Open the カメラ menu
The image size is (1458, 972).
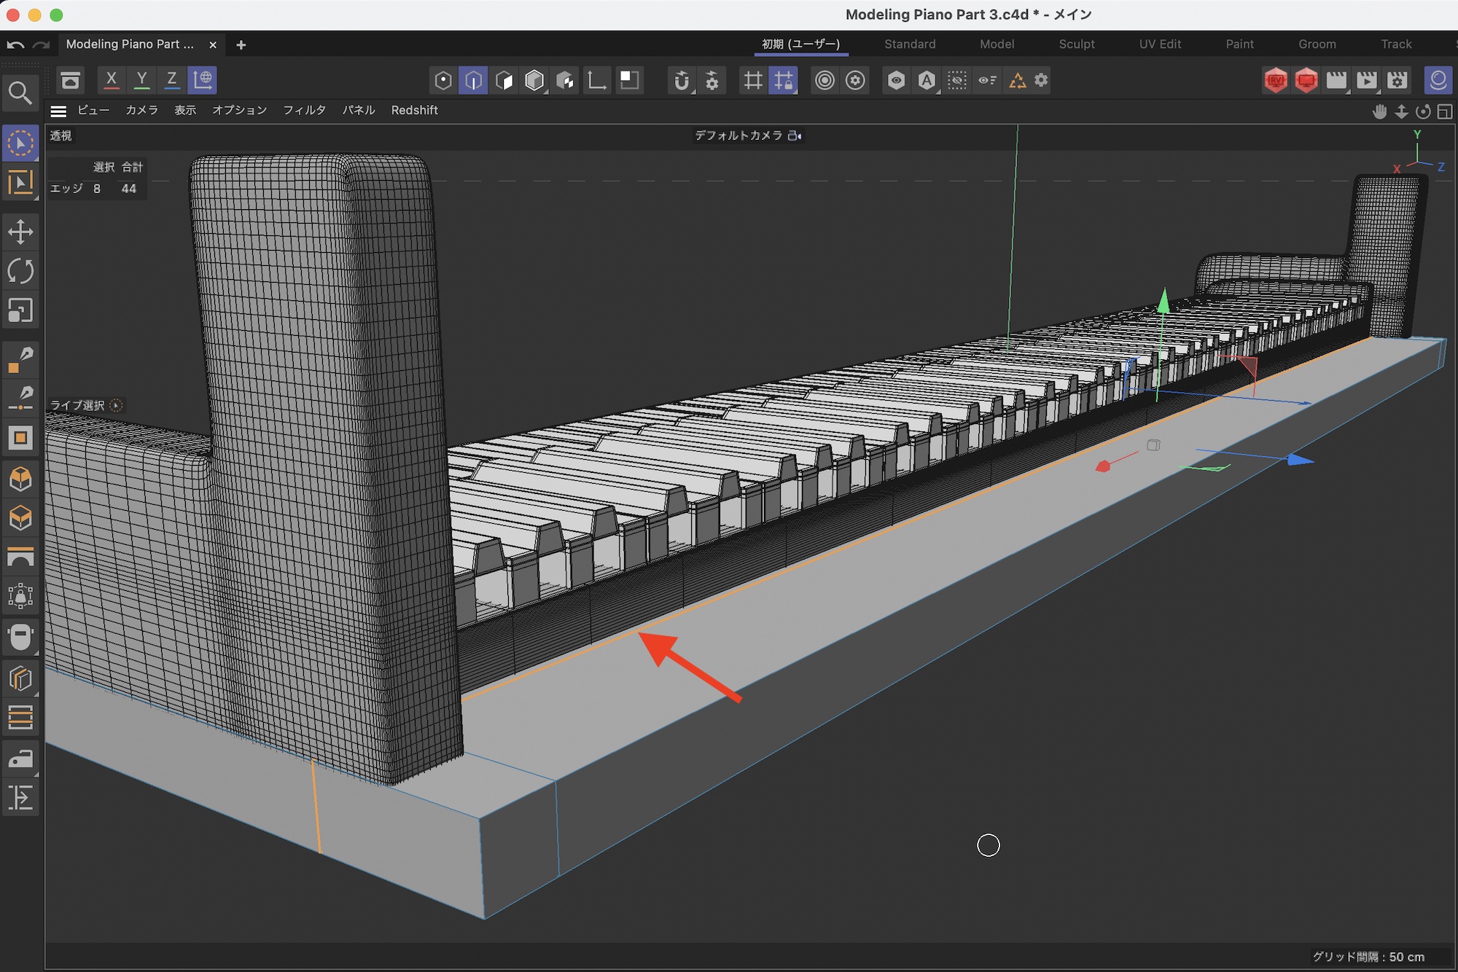(141, 110)
